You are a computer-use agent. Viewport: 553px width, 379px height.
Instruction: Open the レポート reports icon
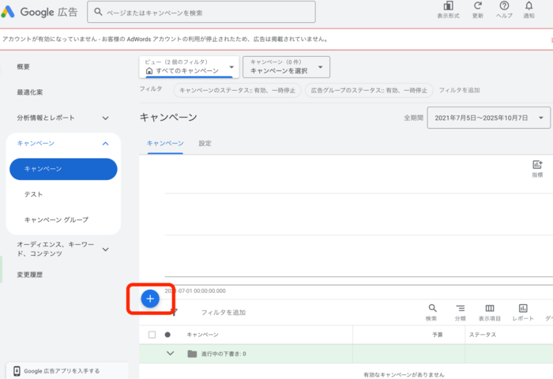coord(522,309)
